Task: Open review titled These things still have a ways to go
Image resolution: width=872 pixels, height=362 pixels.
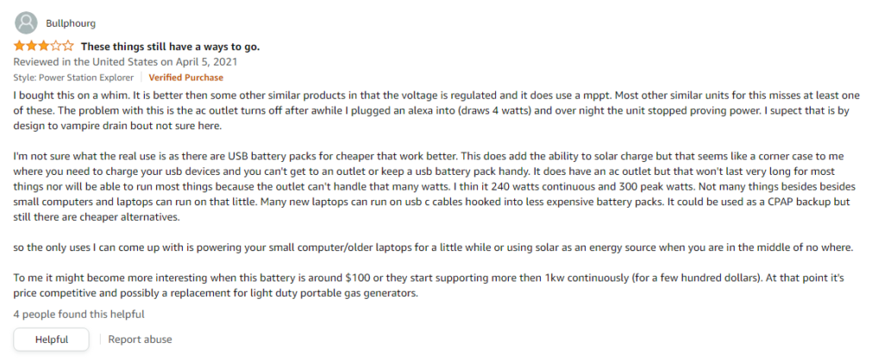Action: coord(170,47)
